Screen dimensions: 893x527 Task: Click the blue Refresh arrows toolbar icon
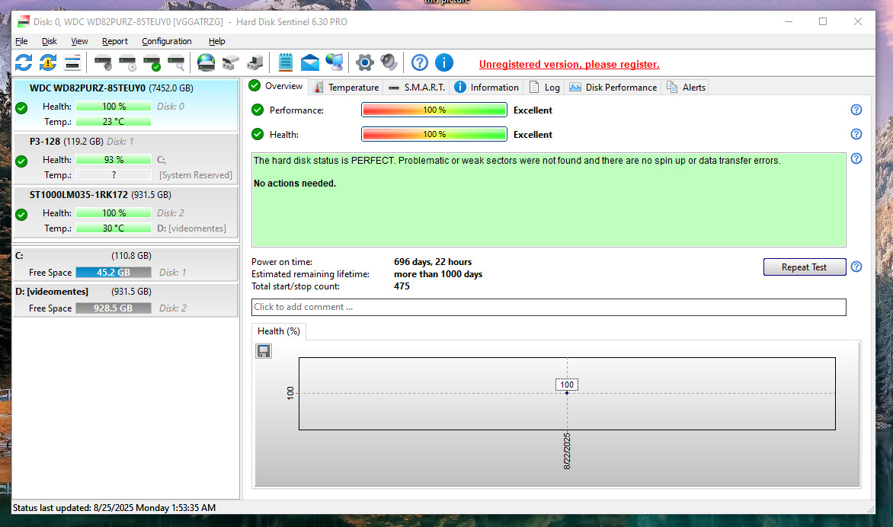click(x=24, y=62)
